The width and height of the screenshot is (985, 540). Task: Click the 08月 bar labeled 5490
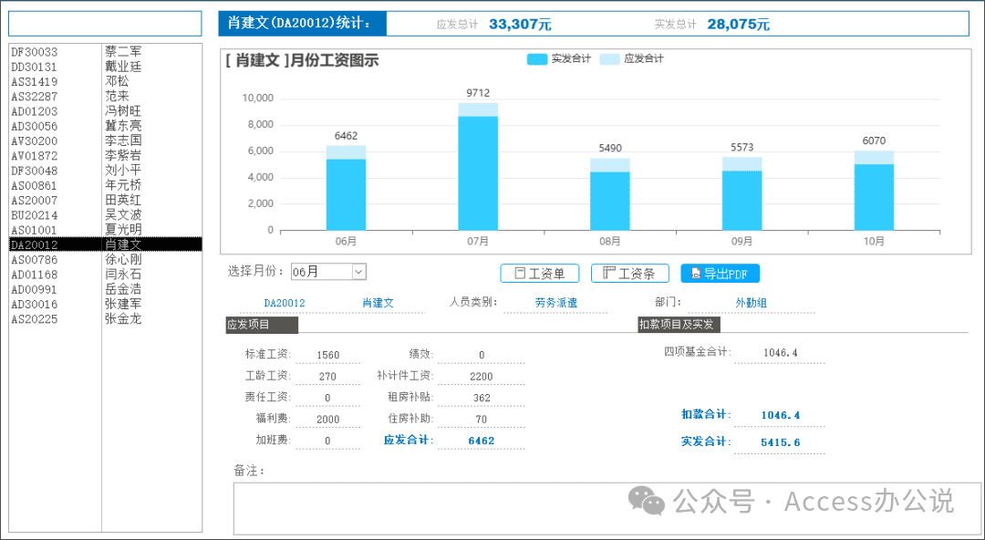[x=610, y=194]
